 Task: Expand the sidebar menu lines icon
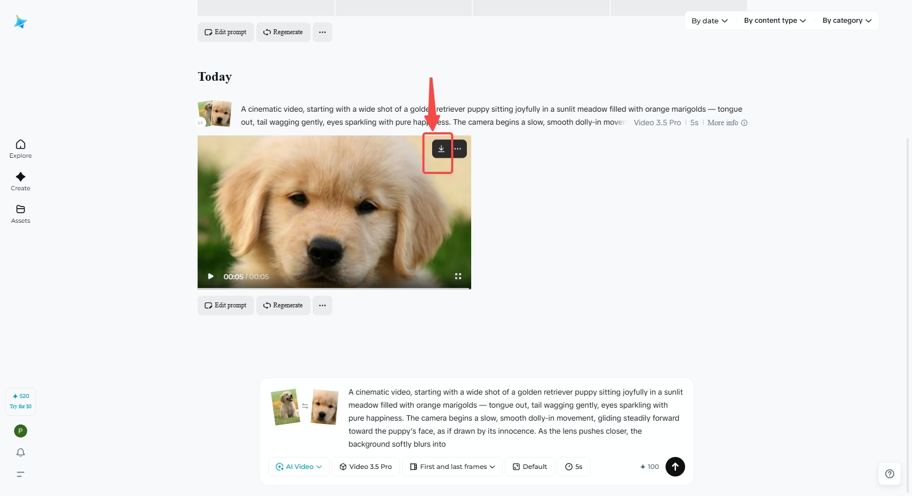[21, 474]
